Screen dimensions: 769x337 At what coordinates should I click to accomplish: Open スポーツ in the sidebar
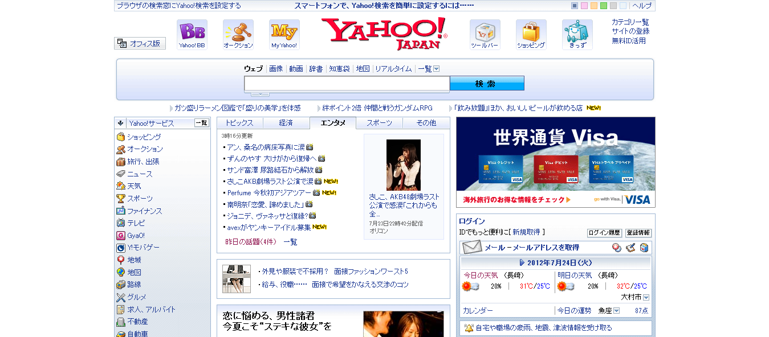click(x=140, y=199)
